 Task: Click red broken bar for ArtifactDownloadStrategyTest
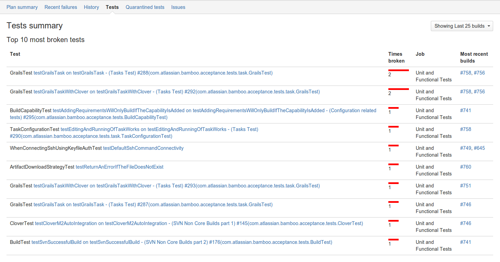[x=393, y=164]
